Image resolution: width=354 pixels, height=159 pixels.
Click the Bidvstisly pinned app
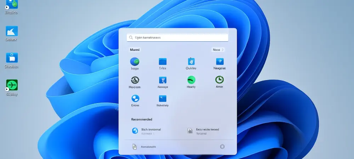click(162, 99)
